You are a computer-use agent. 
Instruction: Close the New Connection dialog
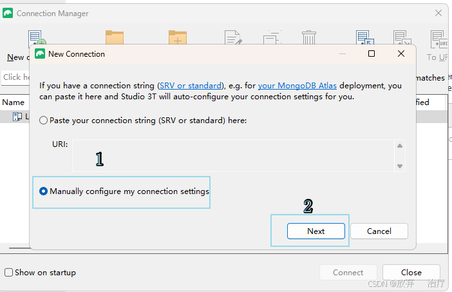[x=401, y=54]
